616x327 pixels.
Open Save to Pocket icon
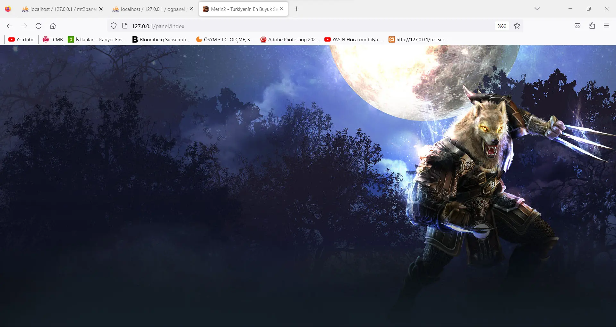point(577,26)
